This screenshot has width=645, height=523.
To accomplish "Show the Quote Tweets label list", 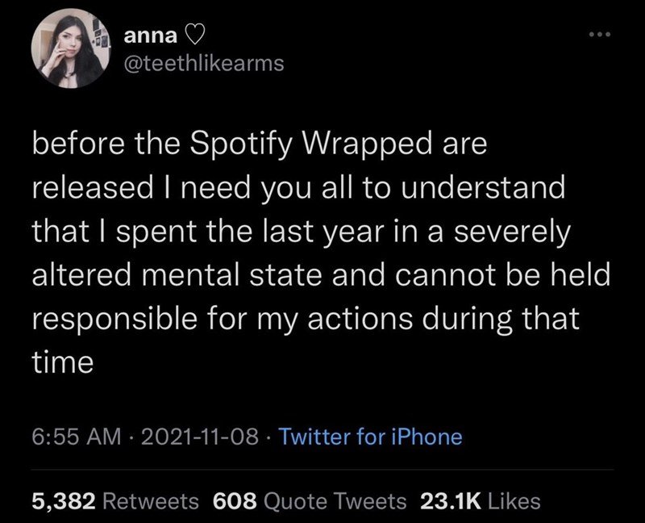I will coord(335,501).
